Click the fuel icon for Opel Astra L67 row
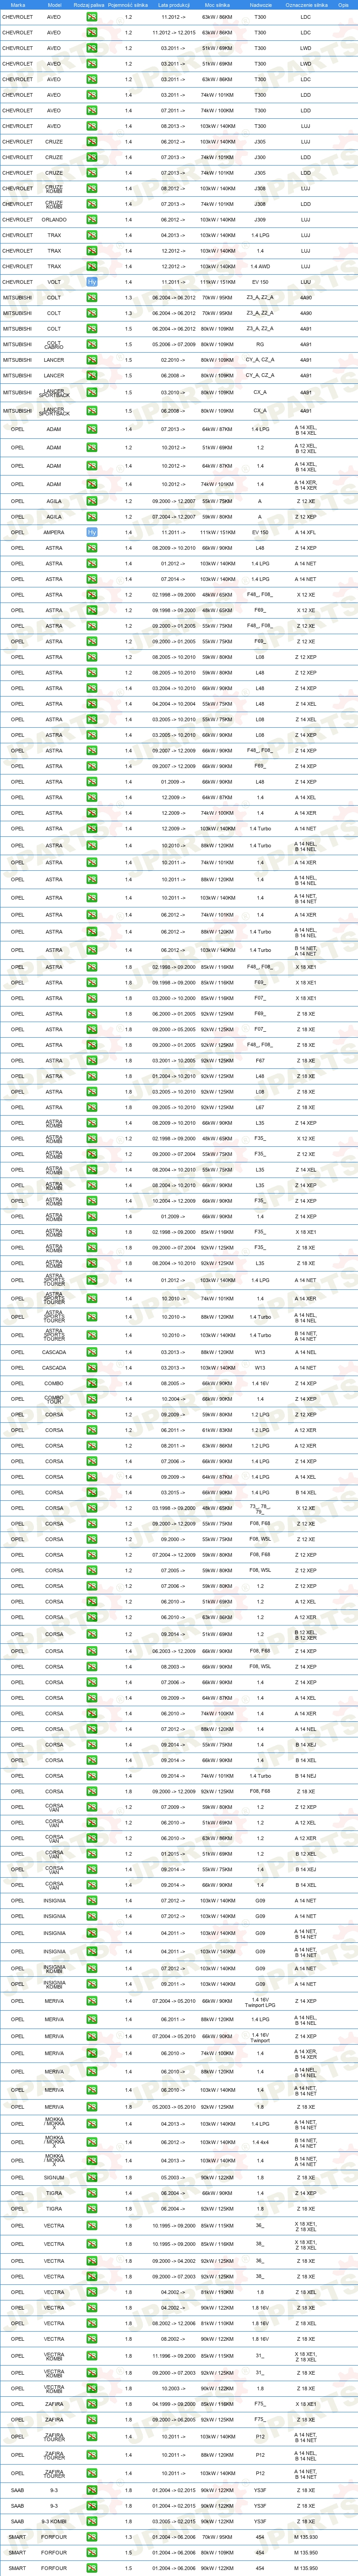Screen dimensions: 358x2576 pyautogui.click(x=92, y=1107)
